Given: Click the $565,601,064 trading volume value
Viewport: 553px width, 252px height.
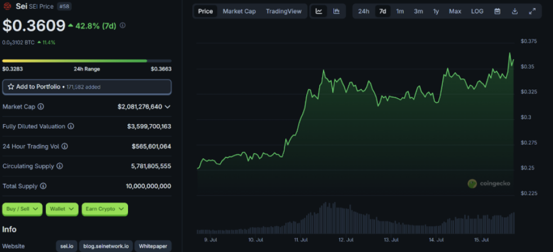Looking at the screenshot, I should tap(151, 146).
